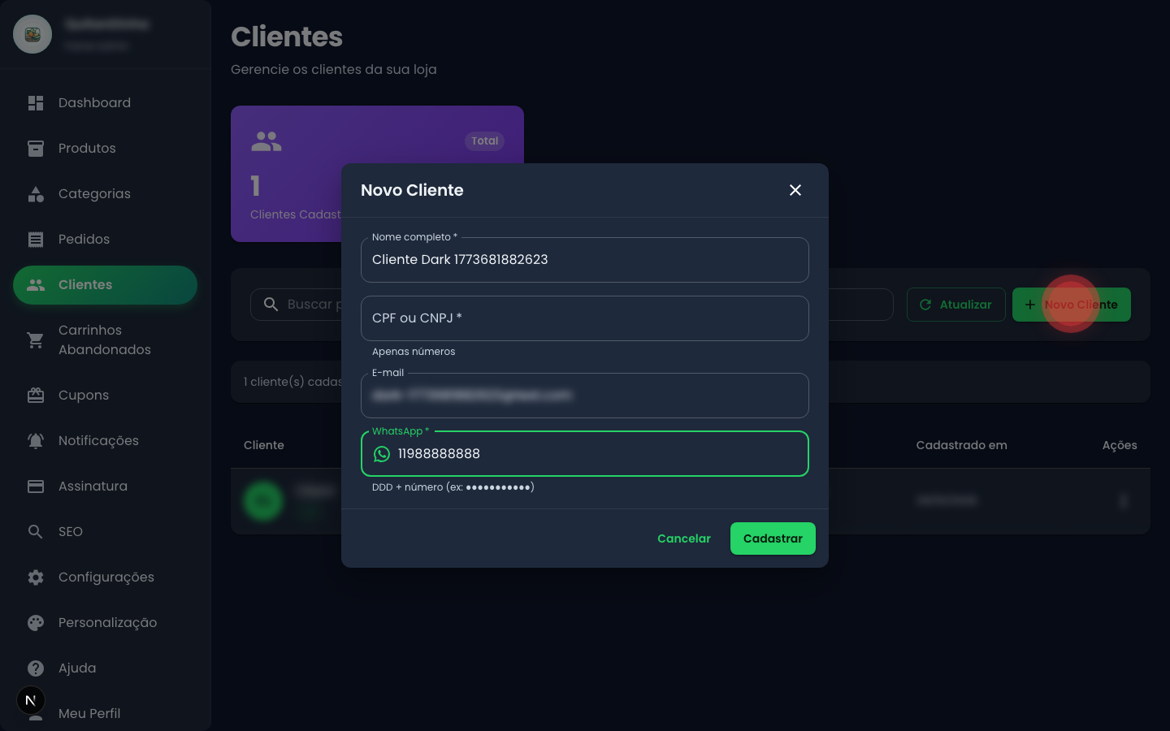Click the Carrinhos Abandonados cart icon
Viewport: 1170px width, 731px height.
pyautogui.click(x=36, y=340)
